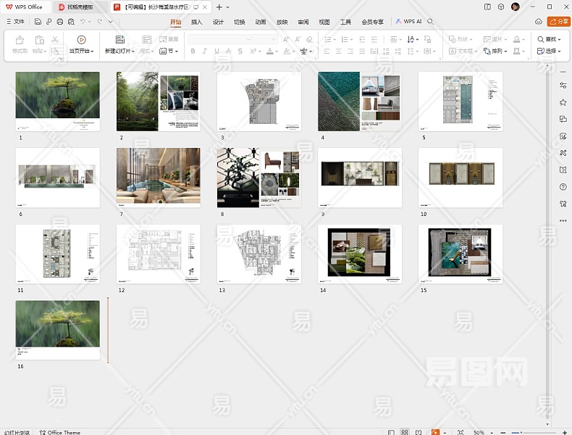Switch to normal view in status bar
572x435 pixels.
click(x=392, y=432)
